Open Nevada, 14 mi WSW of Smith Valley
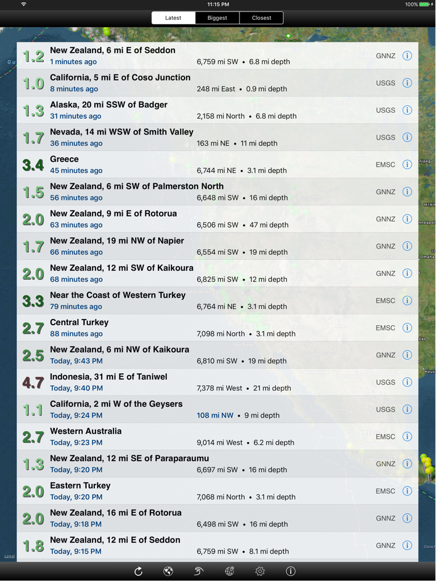Screen dimensions: 436x581 pyautogui.click(x=217, y=137)
